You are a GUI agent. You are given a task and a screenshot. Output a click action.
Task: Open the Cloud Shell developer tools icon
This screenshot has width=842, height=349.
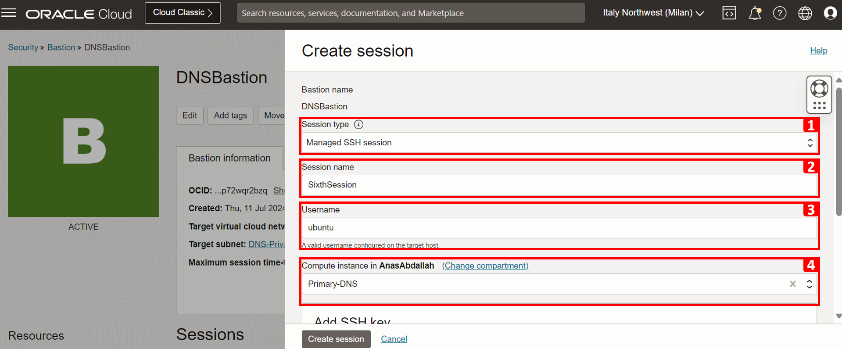(729, 13)
